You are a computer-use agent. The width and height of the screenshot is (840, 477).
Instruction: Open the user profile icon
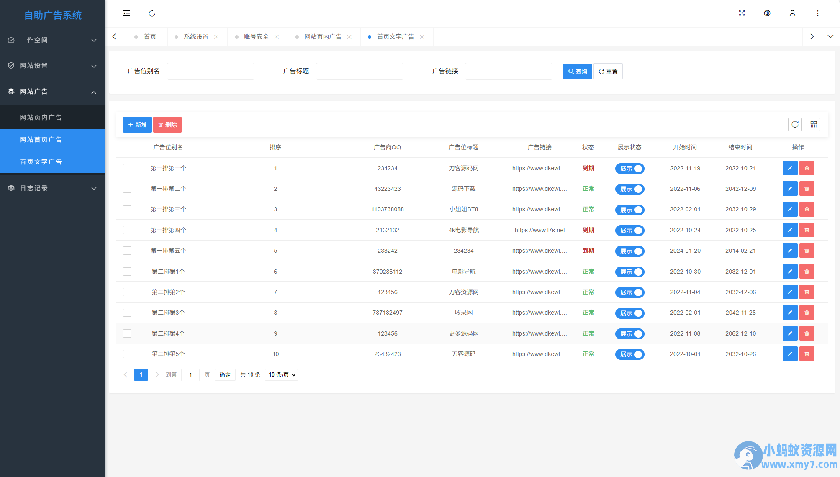[792, 13]
